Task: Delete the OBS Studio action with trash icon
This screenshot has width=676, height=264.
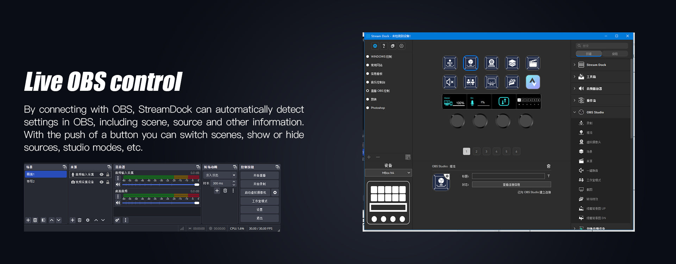Action: pos(549,166)
